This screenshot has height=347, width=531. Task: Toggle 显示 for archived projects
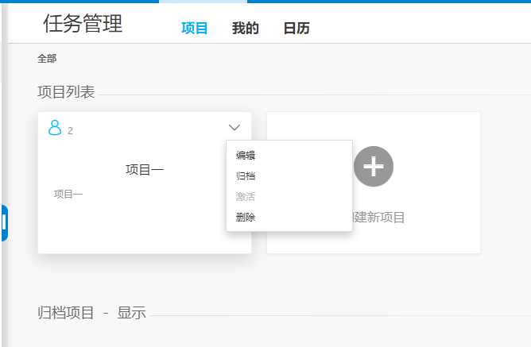click(132, 313)
